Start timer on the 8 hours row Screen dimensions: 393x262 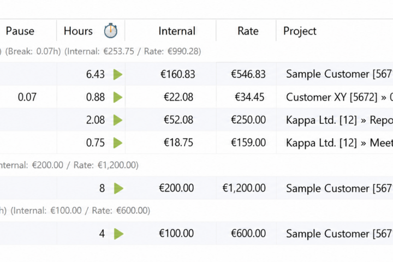[118, 188]
